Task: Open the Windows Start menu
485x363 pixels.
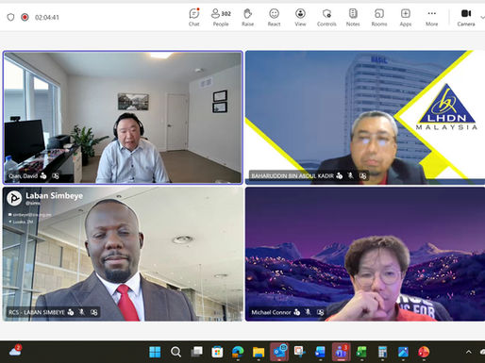Action: [x=155, y=352]
